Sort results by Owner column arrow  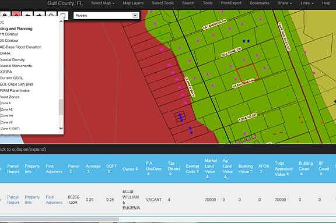(x=136, y=169)
